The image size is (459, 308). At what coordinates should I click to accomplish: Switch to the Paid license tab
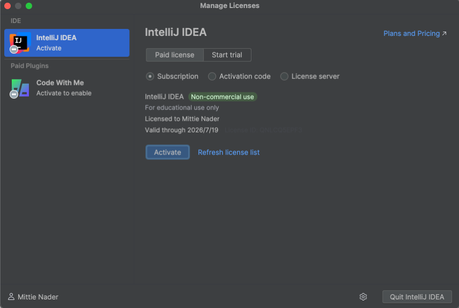[x=174, y=55]
